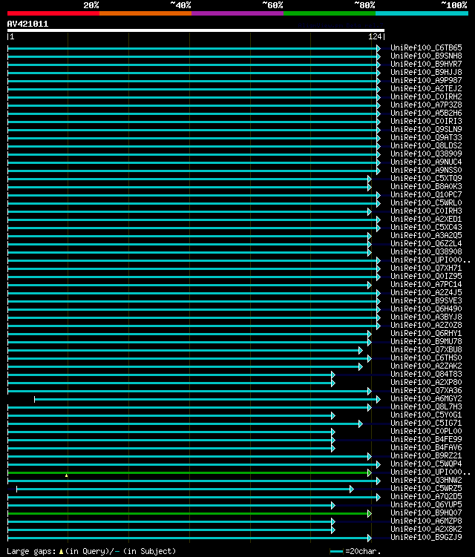Select the query name AV421011
475x557 pixels.
coord(27,24)
